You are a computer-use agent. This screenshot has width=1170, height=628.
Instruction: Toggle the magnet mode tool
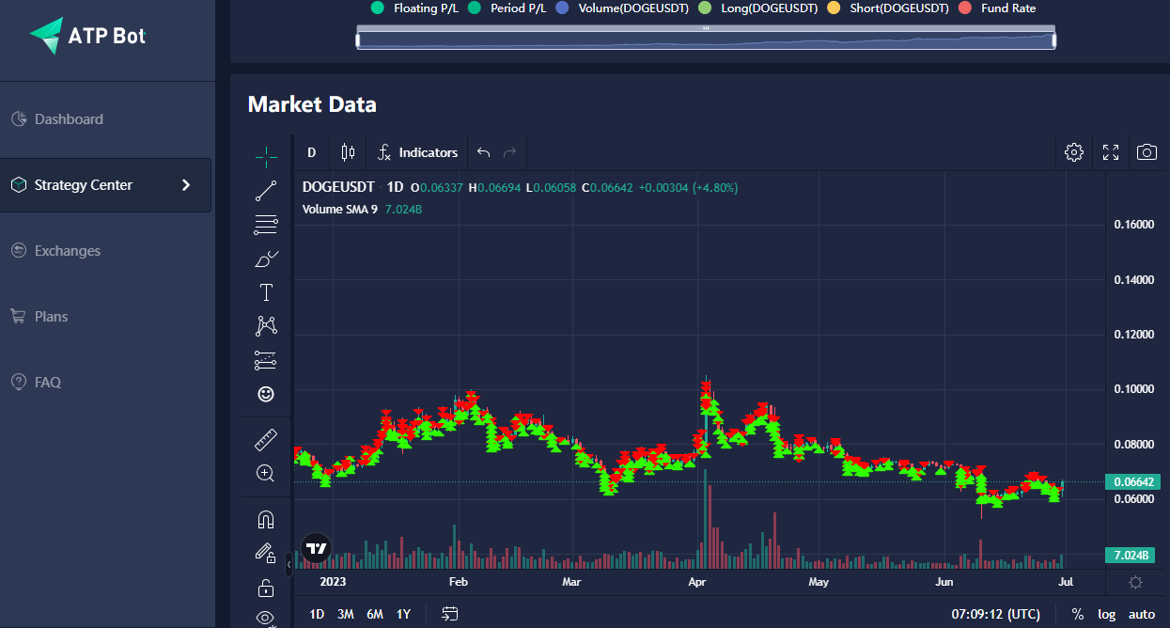click(x=266, y=519)
